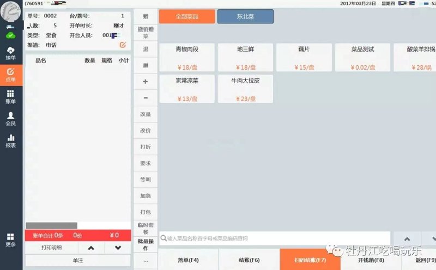Image resolution: width=436 pixels, height=270 pixels.
Task: Select the 全部菜品 category tab
Action: (x=187, y=16)
